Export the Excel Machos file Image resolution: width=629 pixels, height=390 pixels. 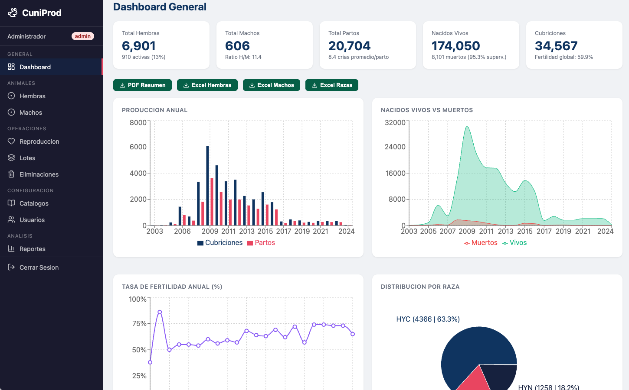(272, 85)
